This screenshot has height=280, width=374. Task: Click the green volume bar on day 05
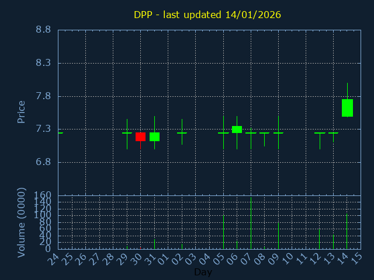(x=223, y=232)
